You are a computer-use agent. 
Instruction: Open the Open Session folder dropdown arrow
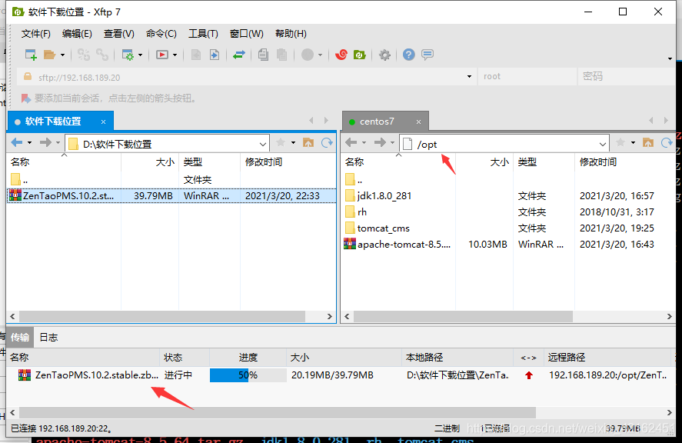click(x=62, y=55)
